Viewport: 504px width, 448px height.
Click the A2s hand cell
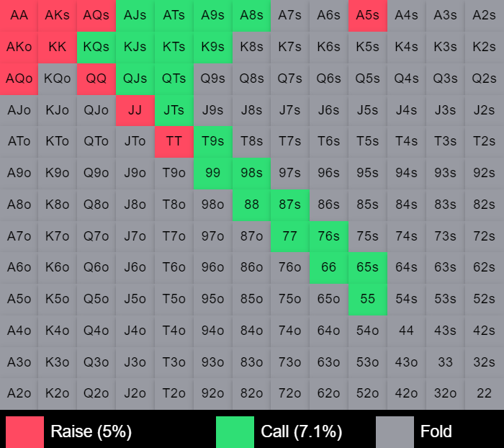click(485, 15)
